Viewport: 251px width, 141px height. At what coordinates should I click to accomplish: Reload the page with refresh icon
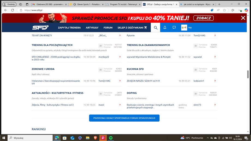pyautogui.click(x=13, y=10)
